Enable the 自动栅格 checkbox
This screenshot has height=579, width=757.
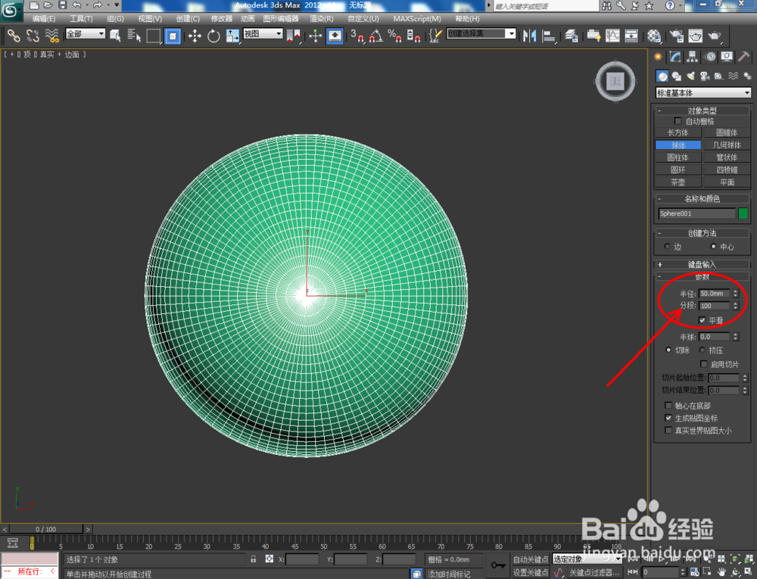click(678, 121)
